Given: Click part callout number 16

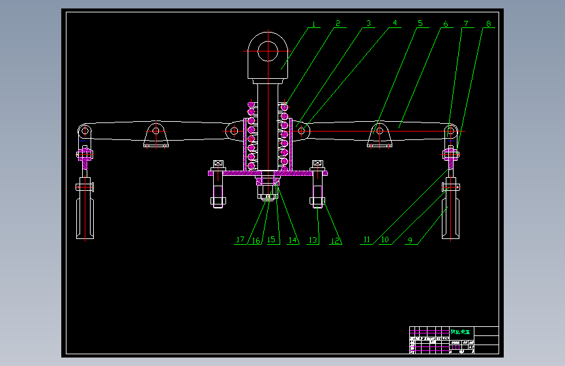Looking at the screenshot, I should coord(256,241).
